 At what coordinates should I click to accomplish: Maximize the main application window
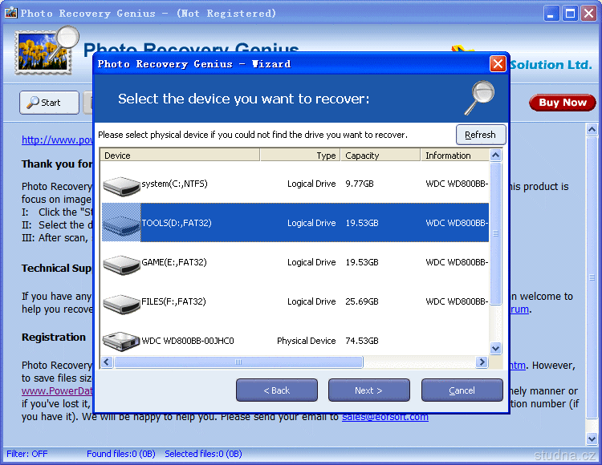pos(570,14)
